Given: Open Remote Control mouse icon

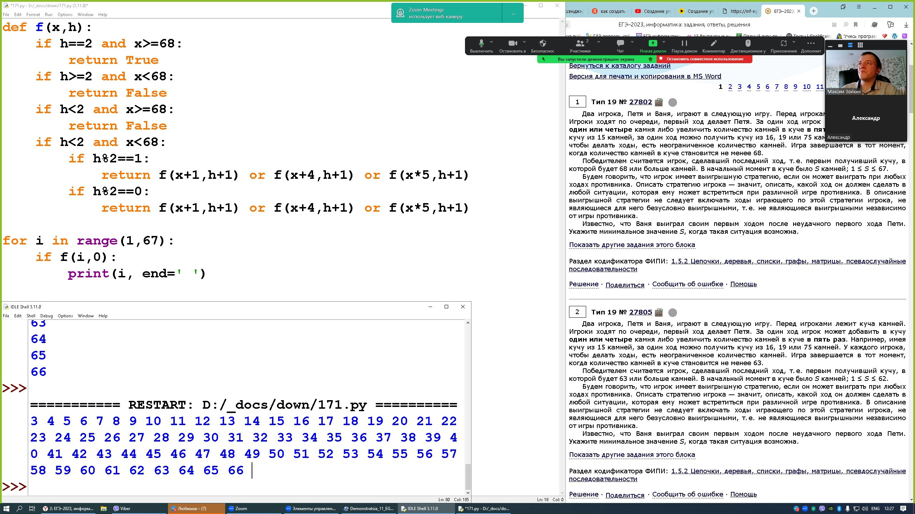Looking at the screenshot, I should tap(748, 44).
